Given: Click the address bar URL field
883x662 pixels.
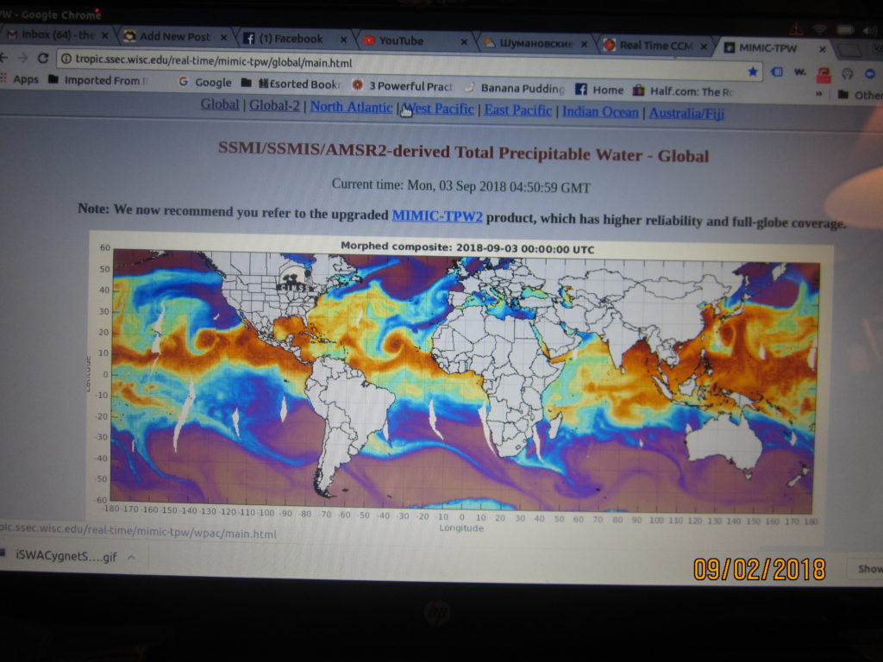Looking at the screenshot, I should click(x=345, y=63).
